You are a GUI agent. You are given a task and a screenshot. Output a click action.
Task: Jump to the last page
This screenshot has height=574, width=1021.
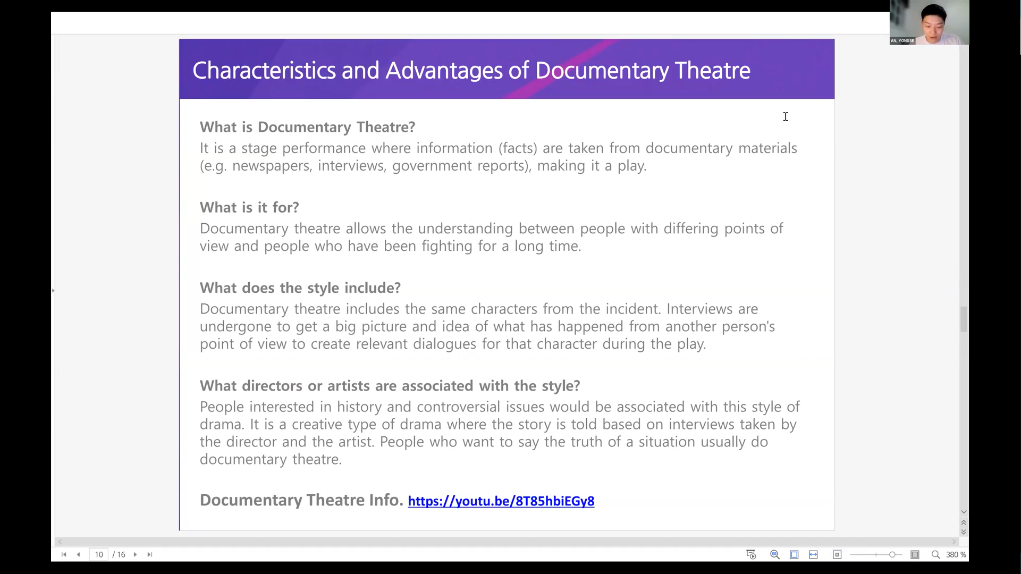[150, 554]
